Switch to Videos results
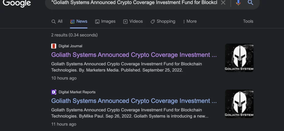284x131 pixels. click(133, 22)
